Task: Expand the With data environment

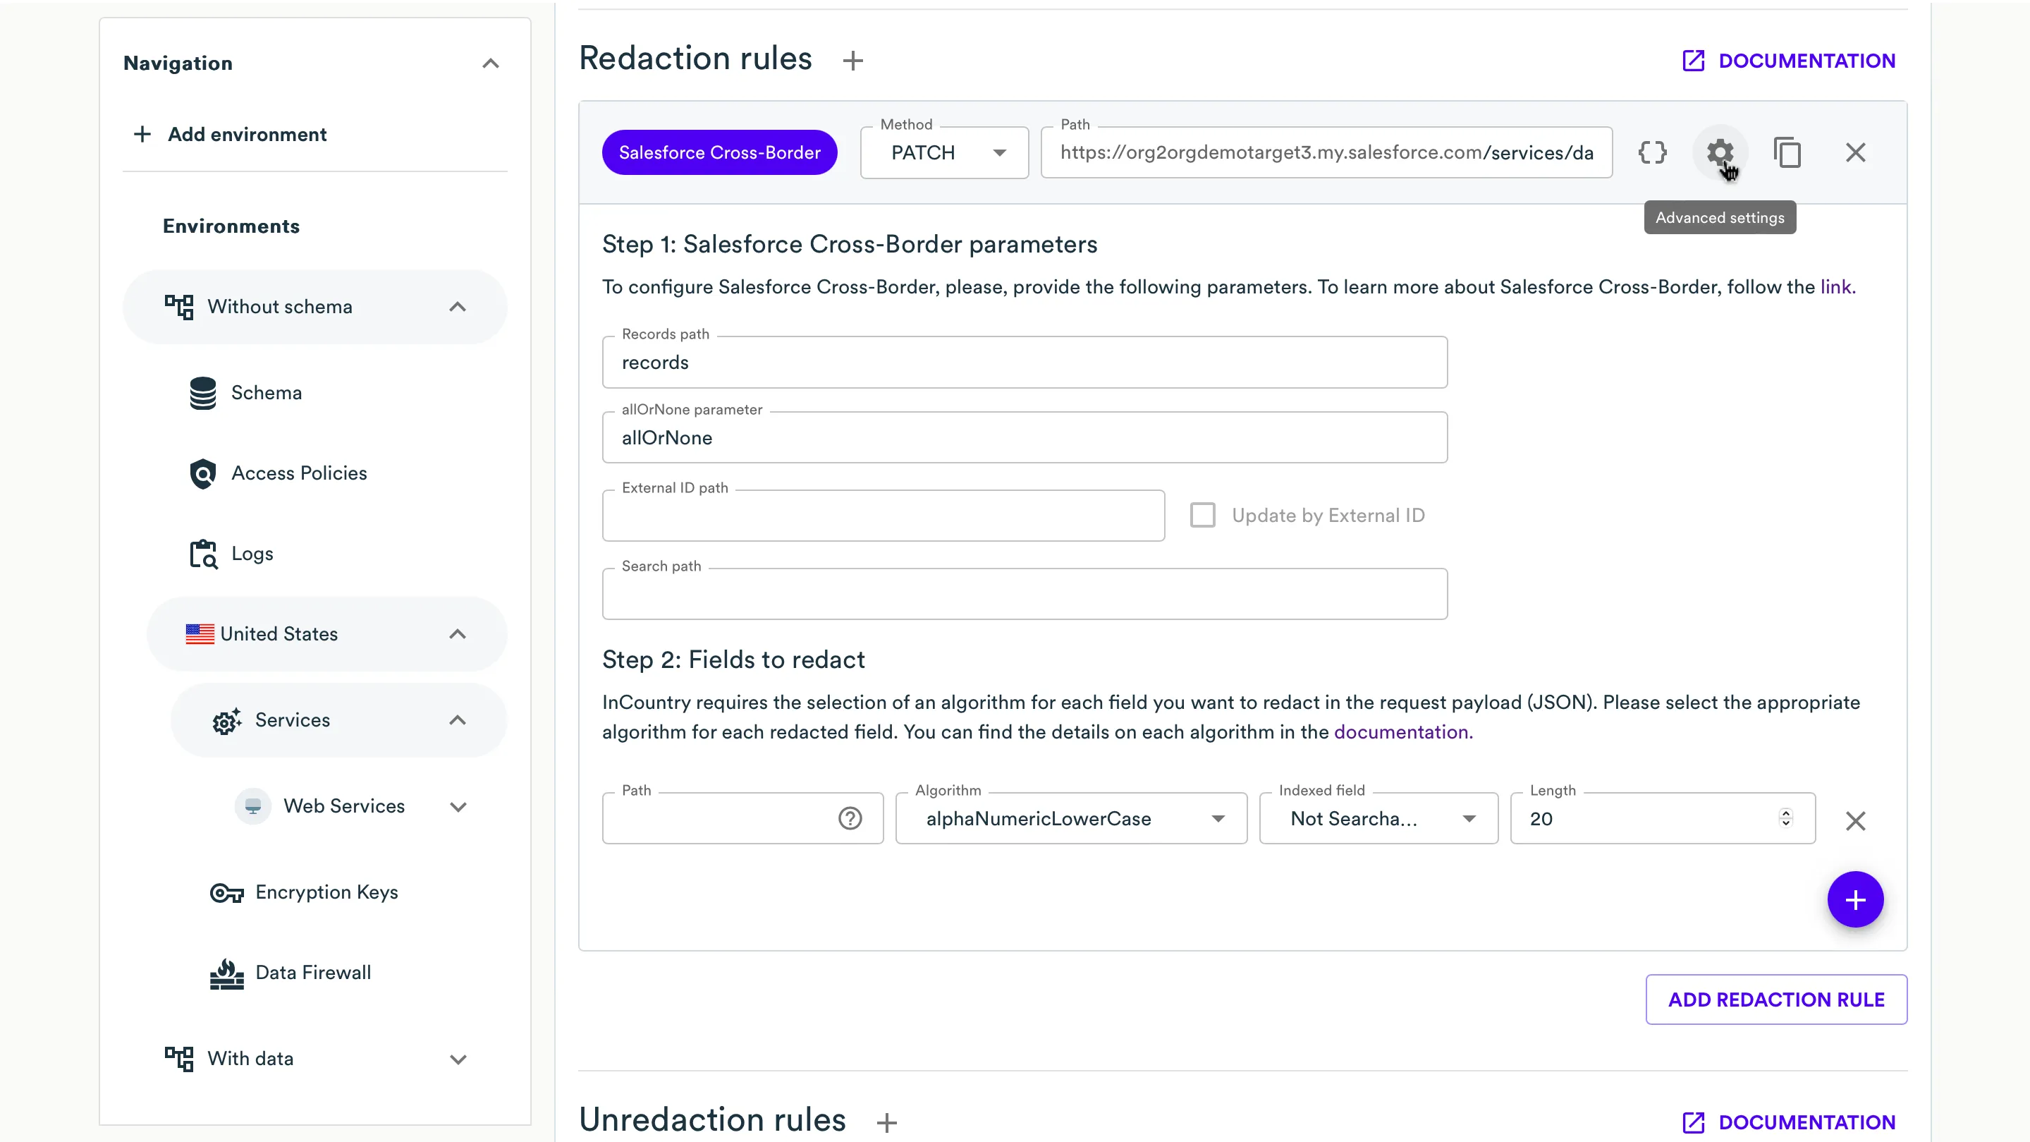Action: coord(458,1059)
